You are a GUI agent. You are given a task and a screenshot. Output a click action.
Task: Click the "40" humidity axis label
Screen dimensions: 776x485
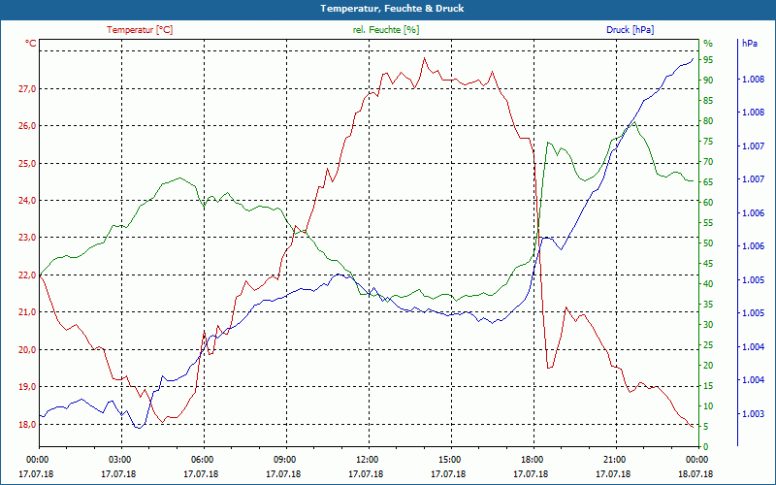point(708,284)
